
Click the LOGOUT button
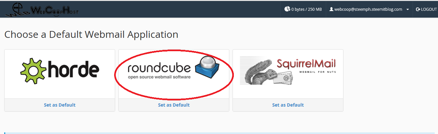(x=426, y=9)
